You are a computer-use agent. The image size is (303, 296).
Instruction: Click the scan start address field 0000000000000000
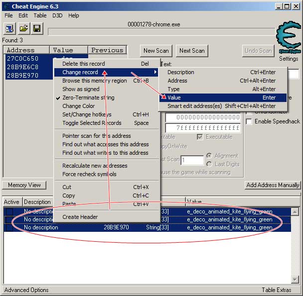203,117
